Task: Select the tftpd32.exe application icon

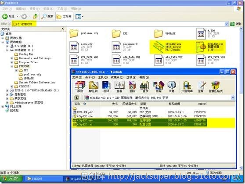Action: tap(159, 47)
